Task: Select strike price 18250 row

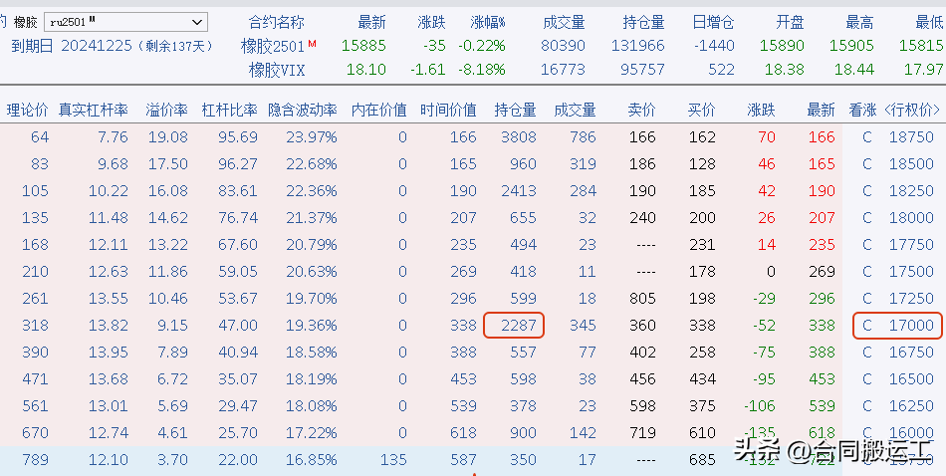Action: (911, 190)
